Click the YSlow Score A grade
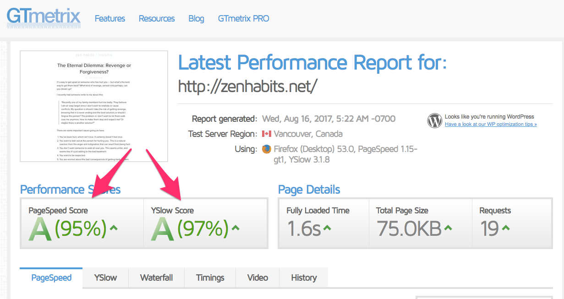 click(x=163, y=229)
